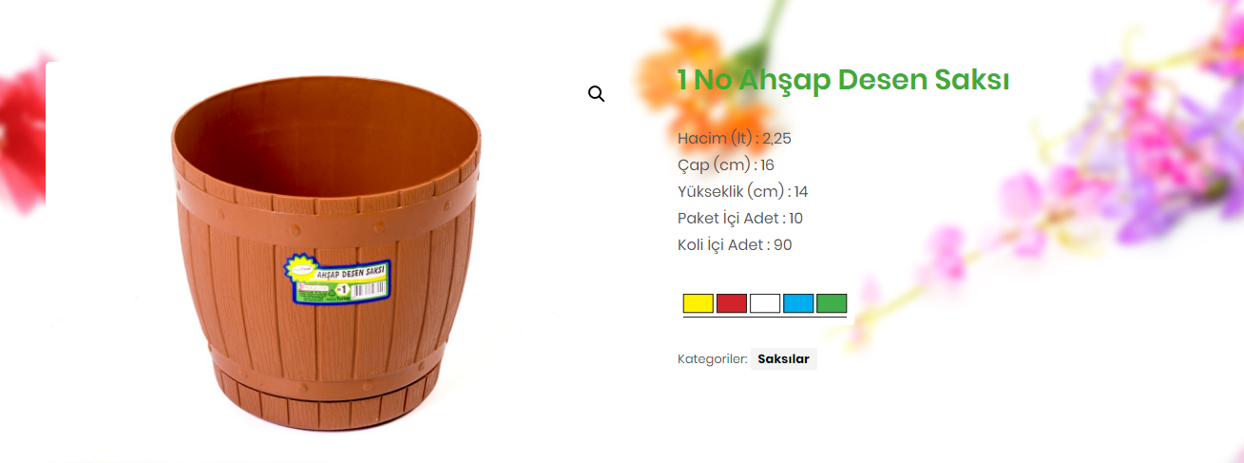Image resolution: width=1244 pixels, height=463 pixels.
Task: Open the Saksılar category link
Action: [x=783, y=358]
